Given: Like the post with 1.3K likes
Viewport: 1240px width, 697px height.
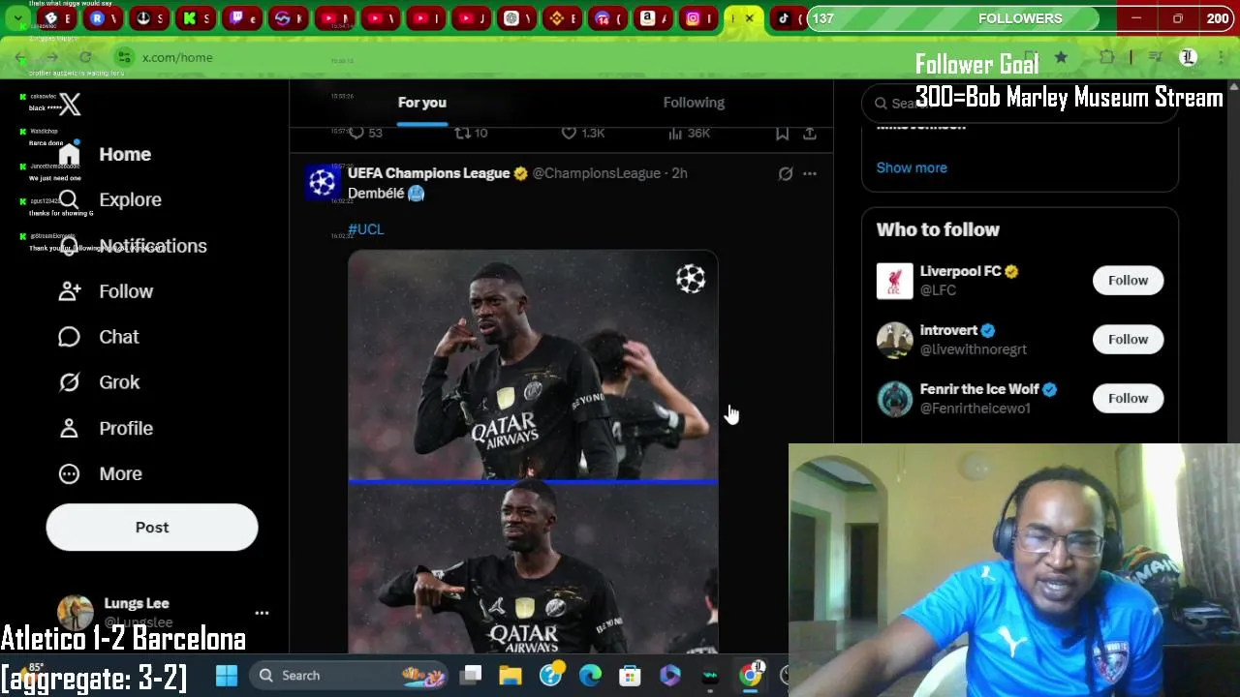Looking at the screenshot, I should [x=583, y=133].
